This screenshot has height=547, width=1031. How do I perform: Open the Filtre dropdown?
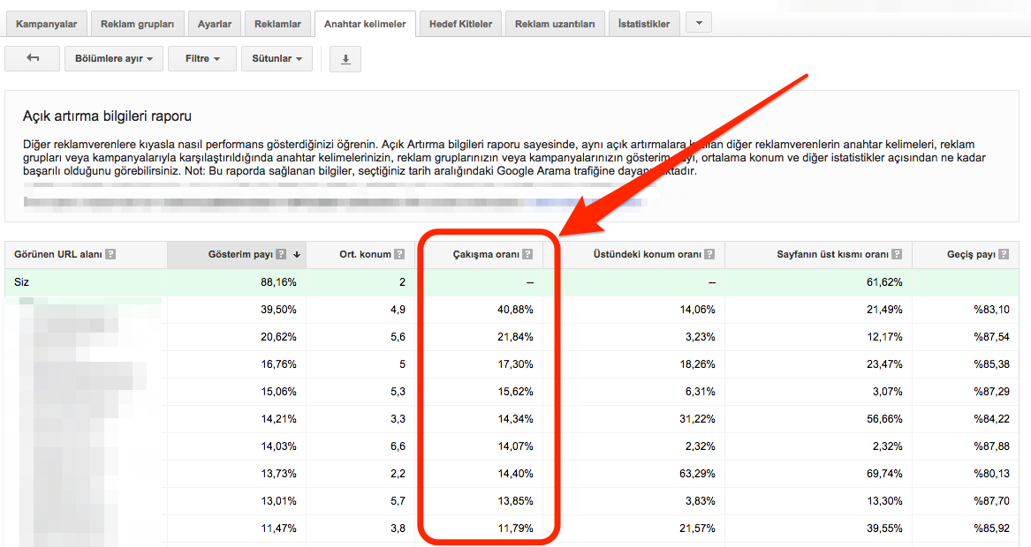(201, 58)
